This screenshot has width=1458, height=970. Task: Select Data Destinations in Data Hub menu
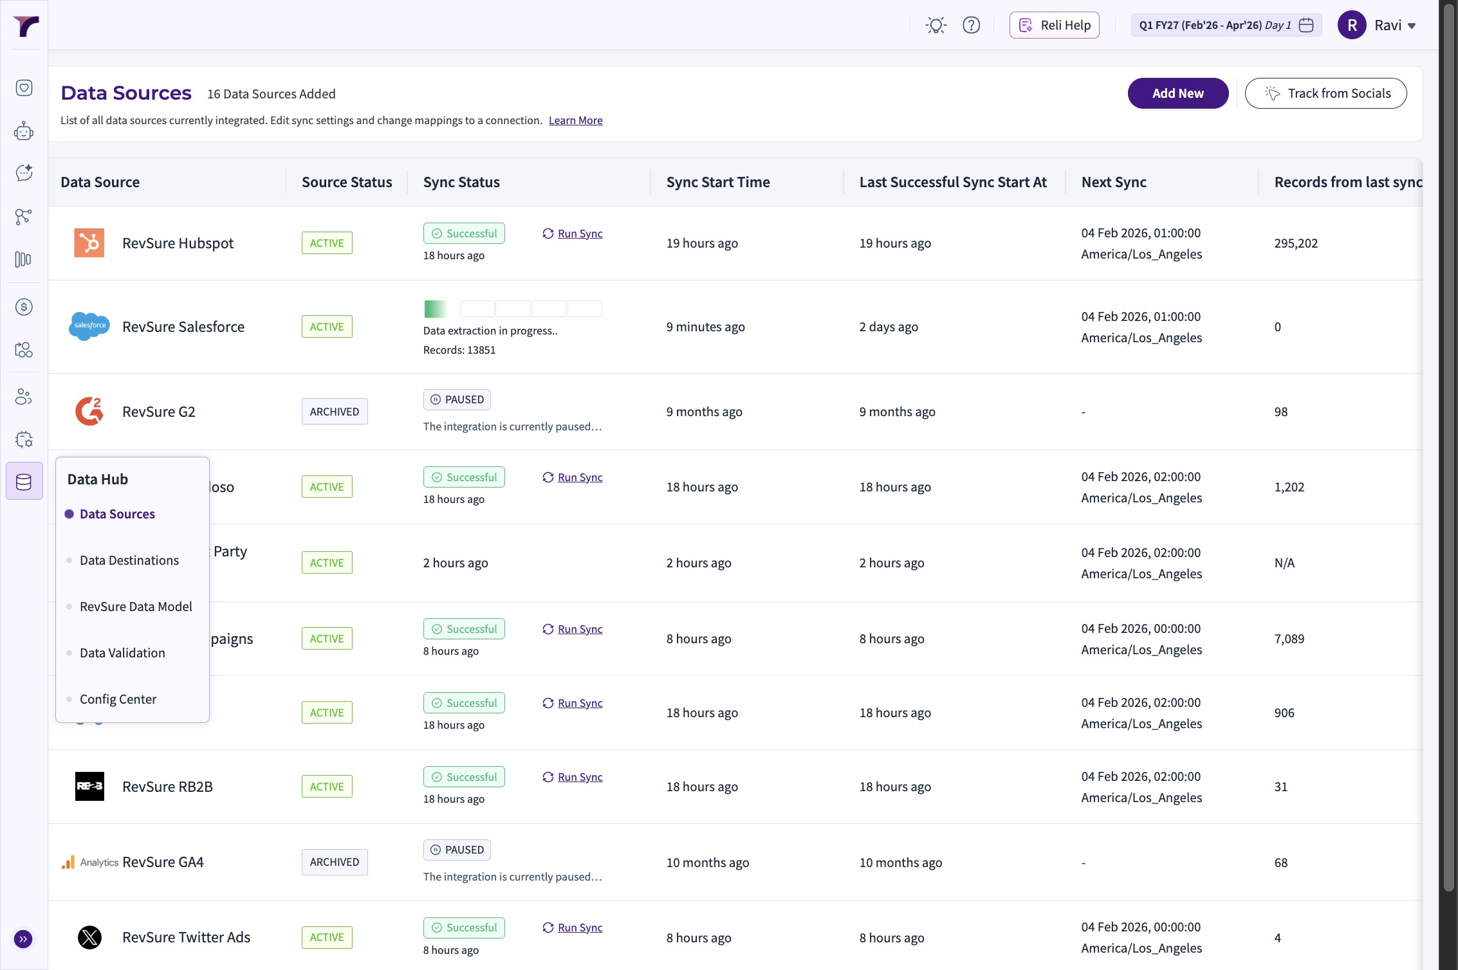129,560
